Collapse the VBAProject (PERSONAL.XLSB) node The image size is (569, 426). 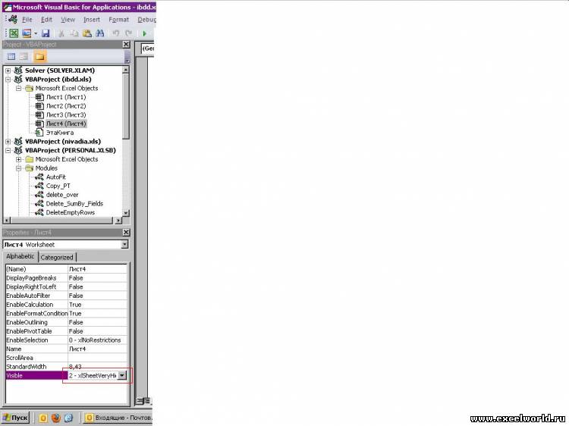tap(8, 150)
